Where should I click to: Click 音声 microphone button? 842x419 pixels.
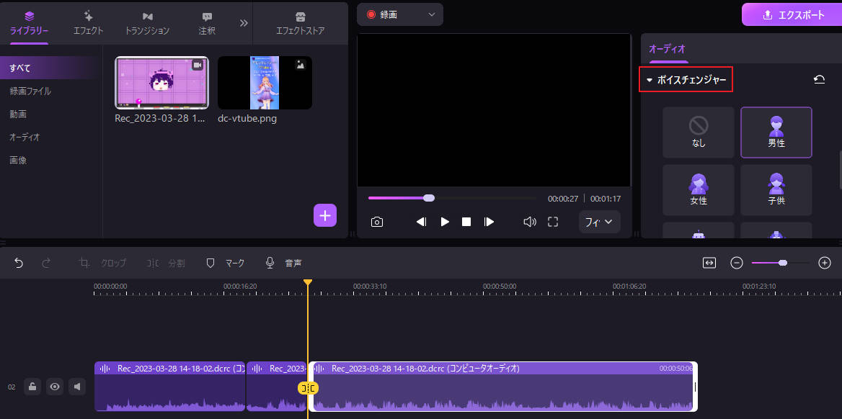pyautogui.click(x=283, y=263)
